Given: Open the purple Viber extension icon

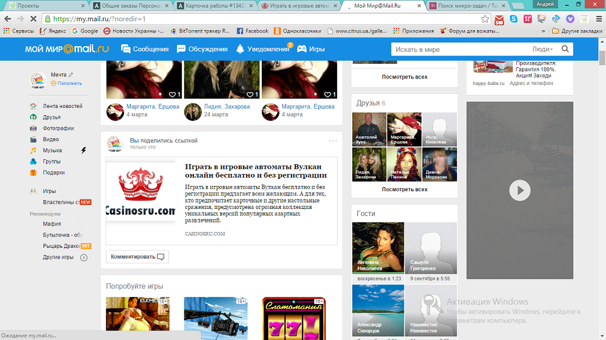Looking at the screenshot, I should (x=570, y=18).
